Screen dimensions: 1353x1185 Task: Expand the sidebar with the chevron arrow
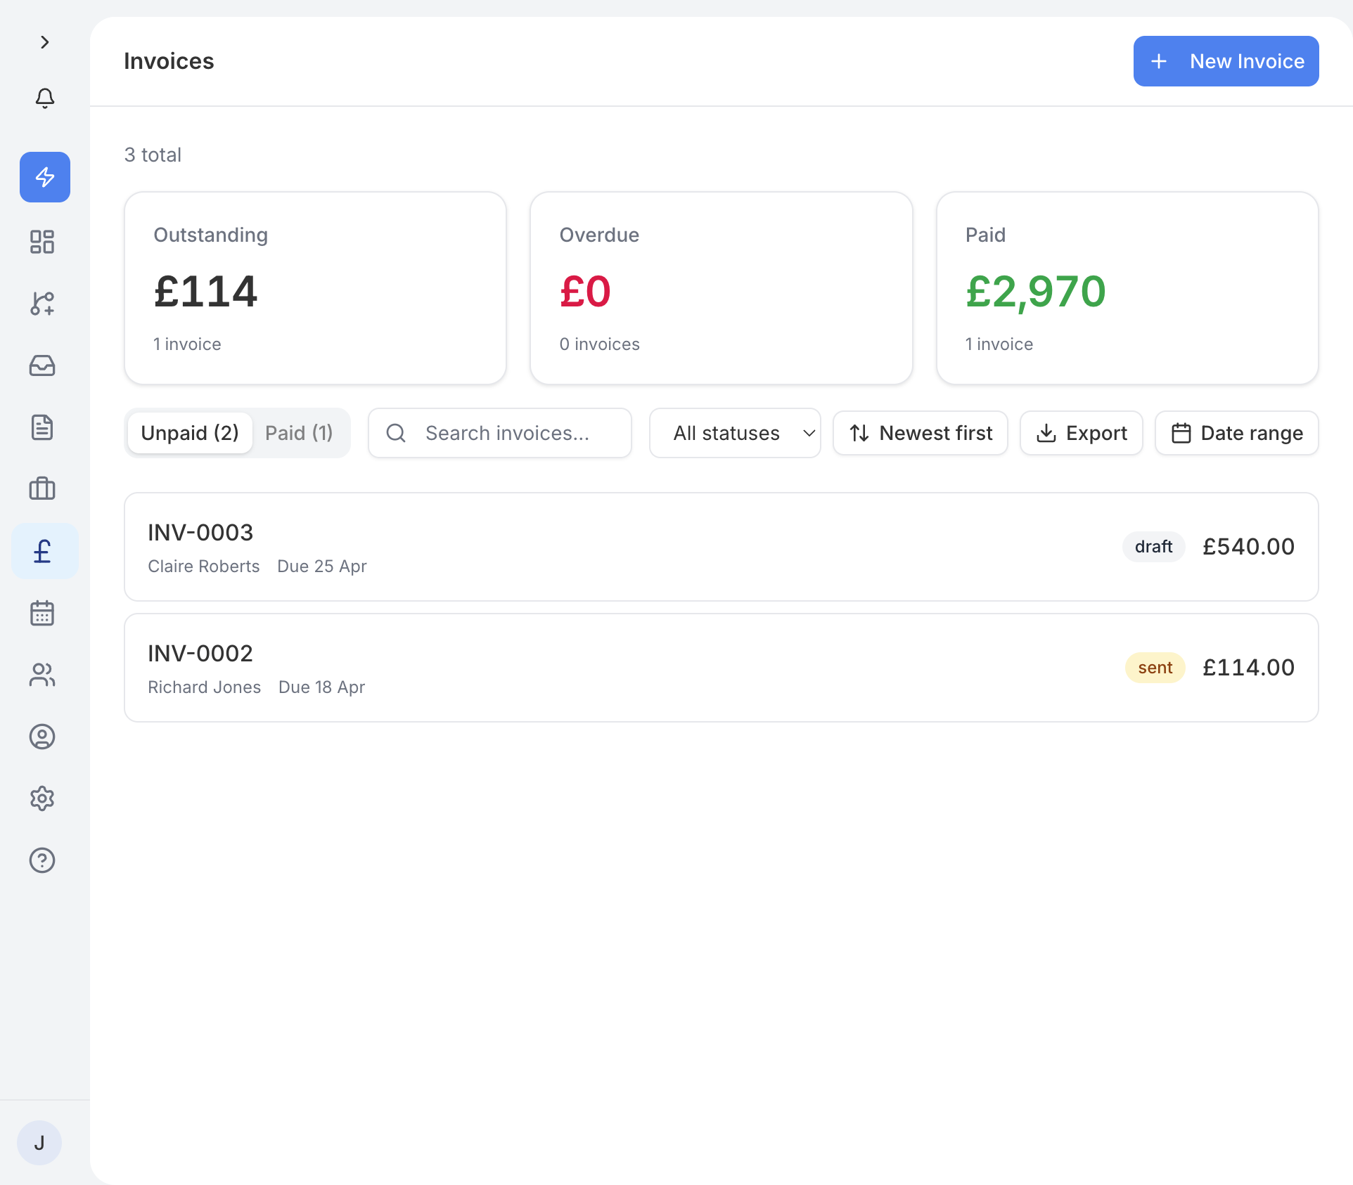[x=45, y=42]
